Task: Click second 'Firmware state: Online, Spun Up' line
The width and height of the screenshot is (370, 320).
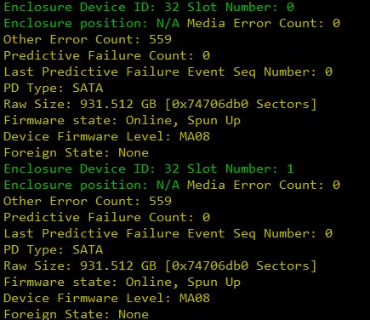Action: [122, 282]
